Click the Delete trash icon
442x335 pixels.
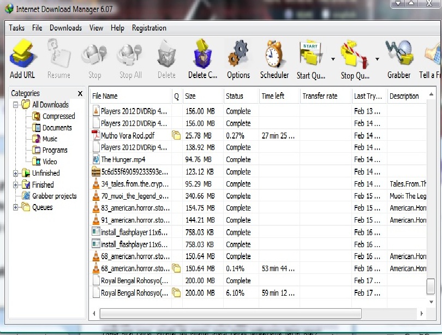[166, 54]
